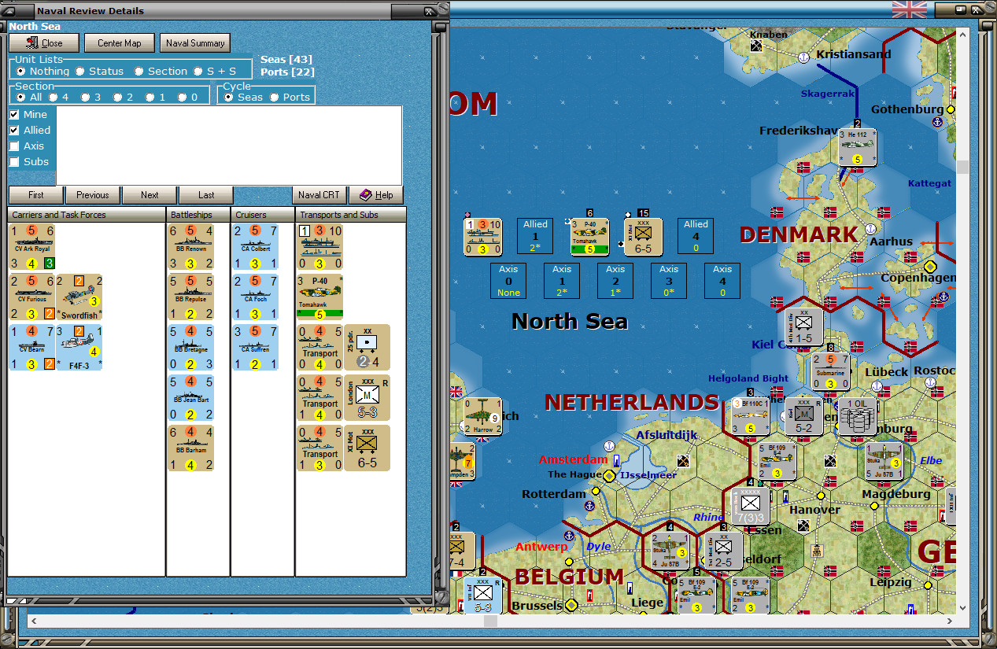Select the CV Ark Royal carrier counter
This screenshot has width=997, height=649.
[31, 247]
